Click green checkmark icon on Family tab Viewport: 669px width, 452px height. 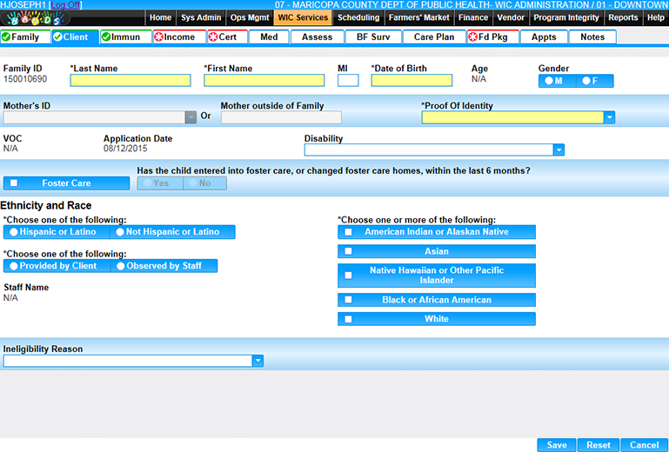(x=7, y=37)
